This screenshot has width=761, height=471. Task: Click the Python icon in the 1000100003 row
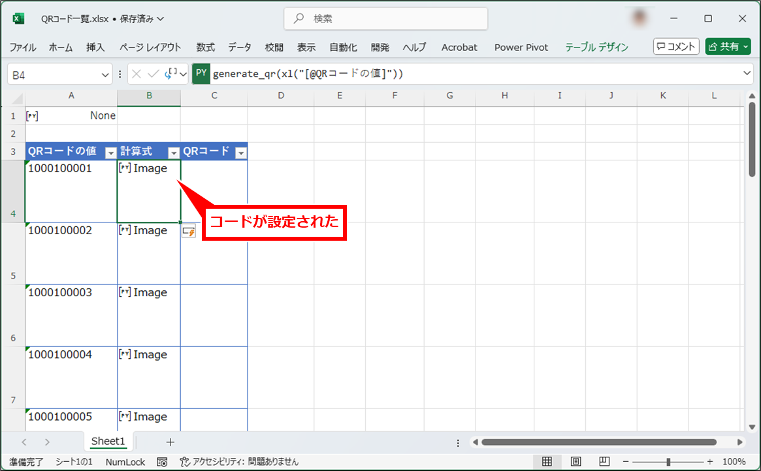tap(125, 292)
